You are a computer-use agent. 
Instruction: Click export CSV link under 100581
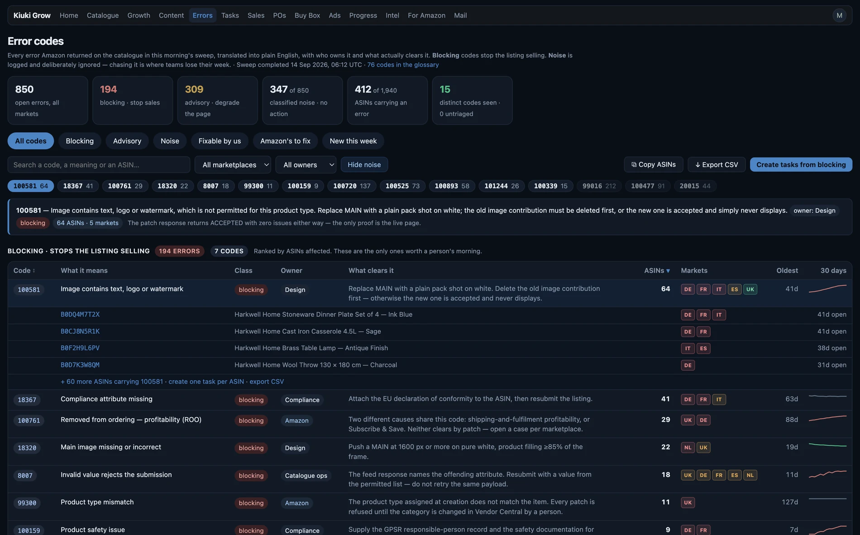(x=267, y=382)
